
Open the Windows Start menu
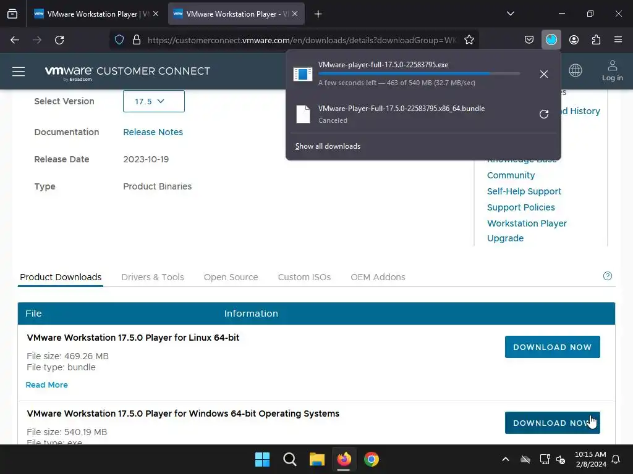262,459
